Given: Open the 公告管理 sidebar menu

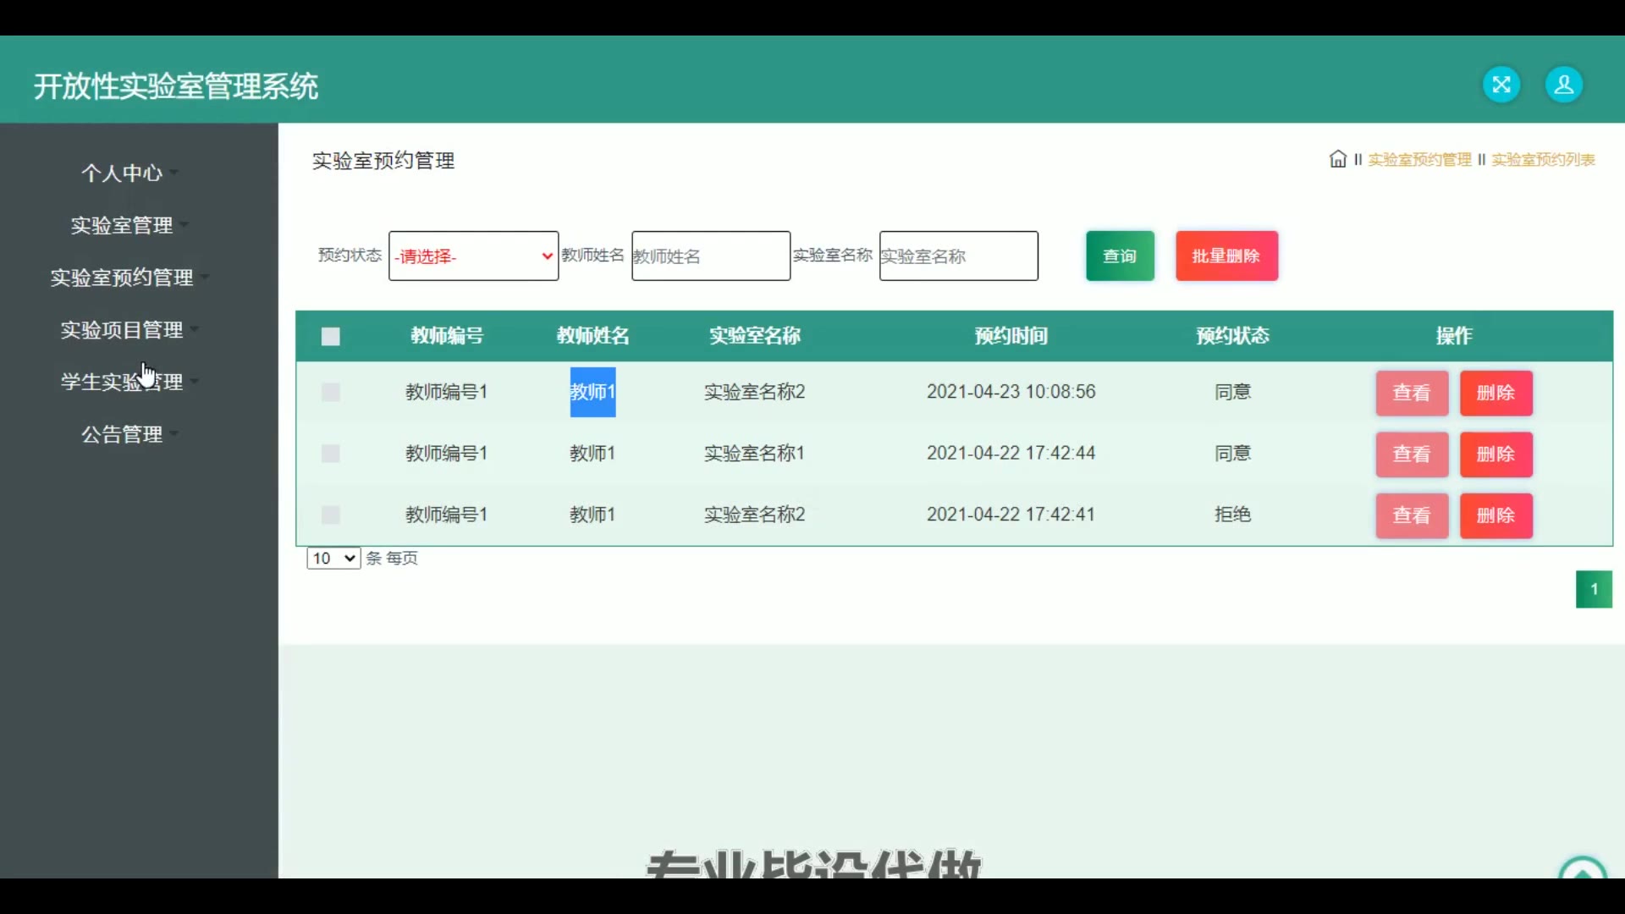Looking at the screenshot, I should [123, 434].
